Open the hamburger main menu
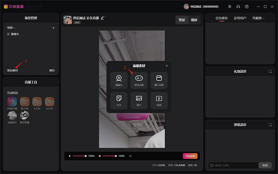Screen dimensions: 278x174 [x=229, y=7]
